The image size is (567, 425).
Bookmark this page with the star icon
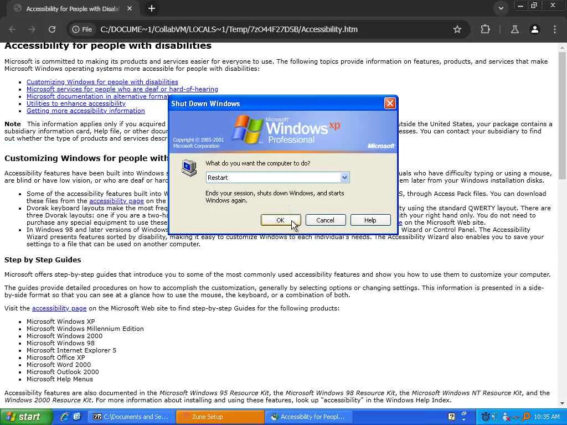457,29
